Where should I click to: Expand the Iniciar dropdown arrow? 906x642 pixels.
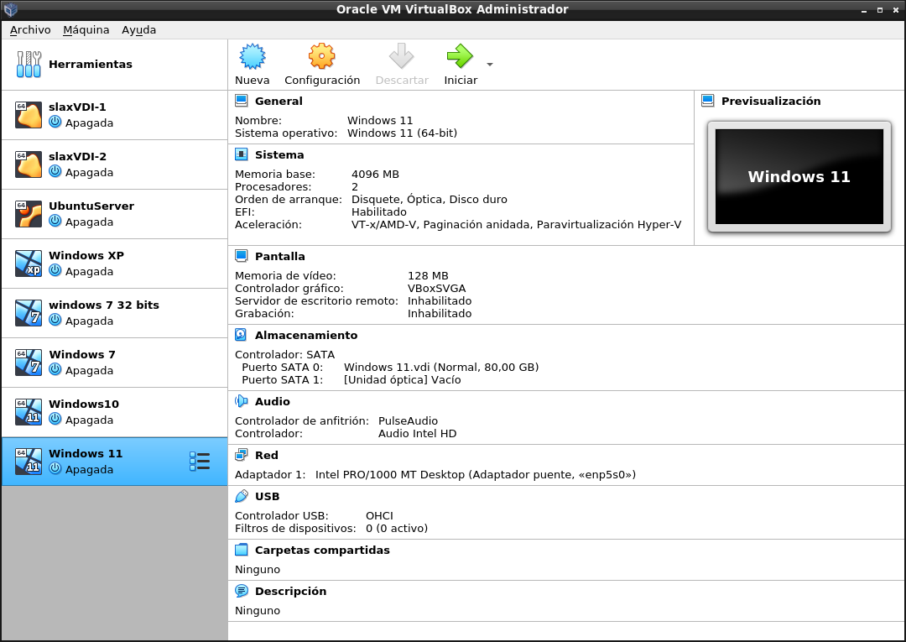[x=490, y=65]
